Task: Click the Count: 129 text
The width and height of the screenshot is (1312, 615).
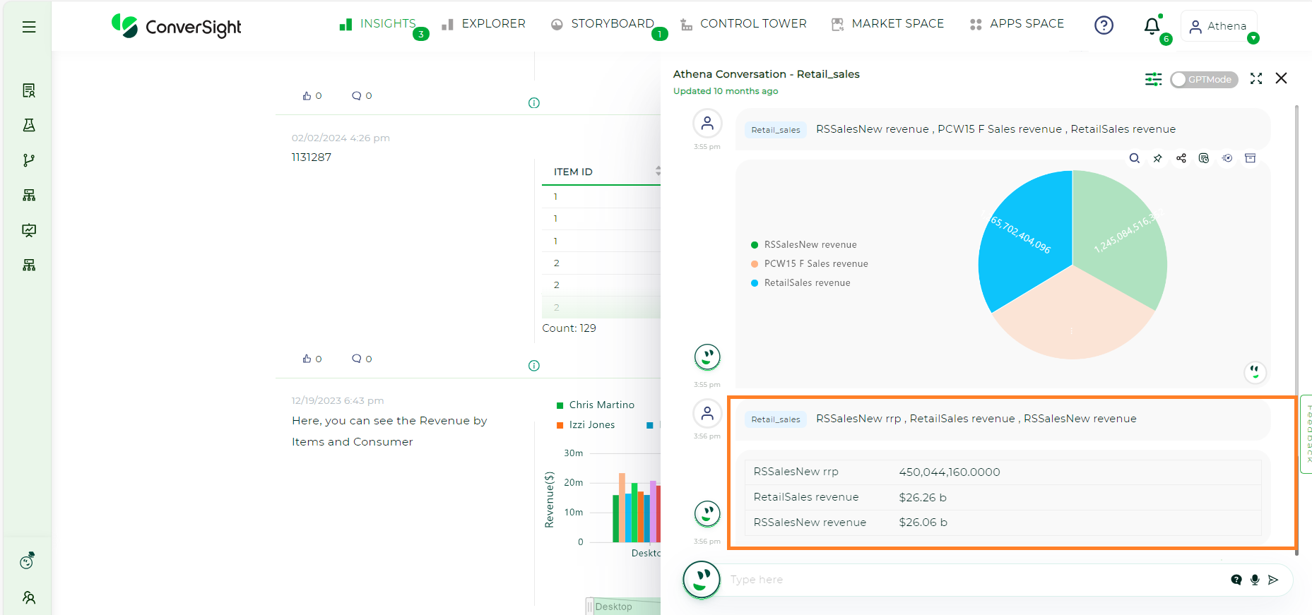Action: tap(569, 328)
